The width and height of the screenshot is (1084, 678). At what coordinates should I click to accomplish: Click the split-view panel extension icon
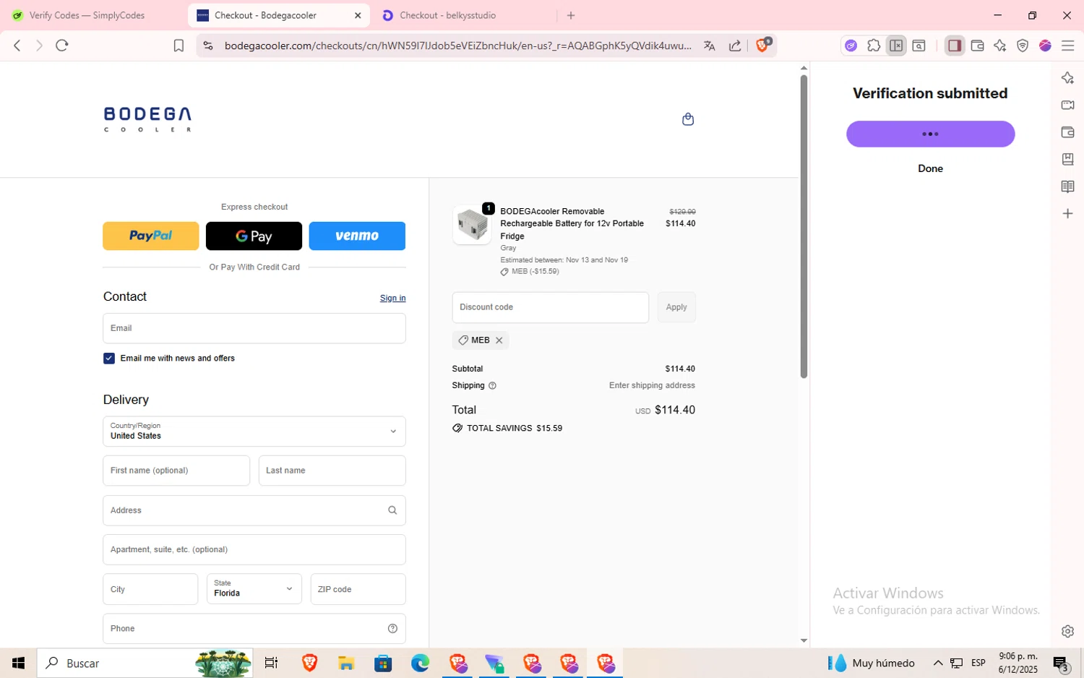click(x=896, y=46)
